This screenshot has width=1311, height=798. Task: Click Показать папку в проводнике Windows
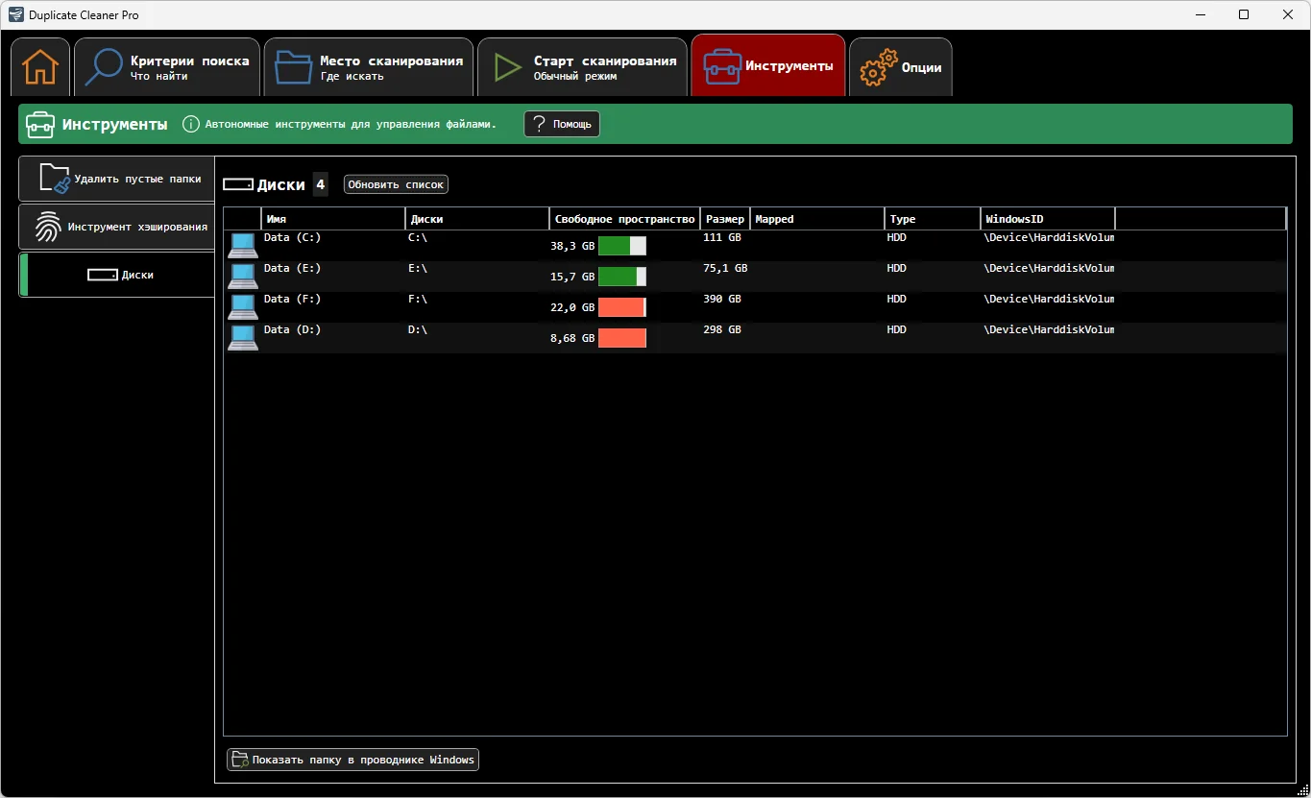[352, 760]
